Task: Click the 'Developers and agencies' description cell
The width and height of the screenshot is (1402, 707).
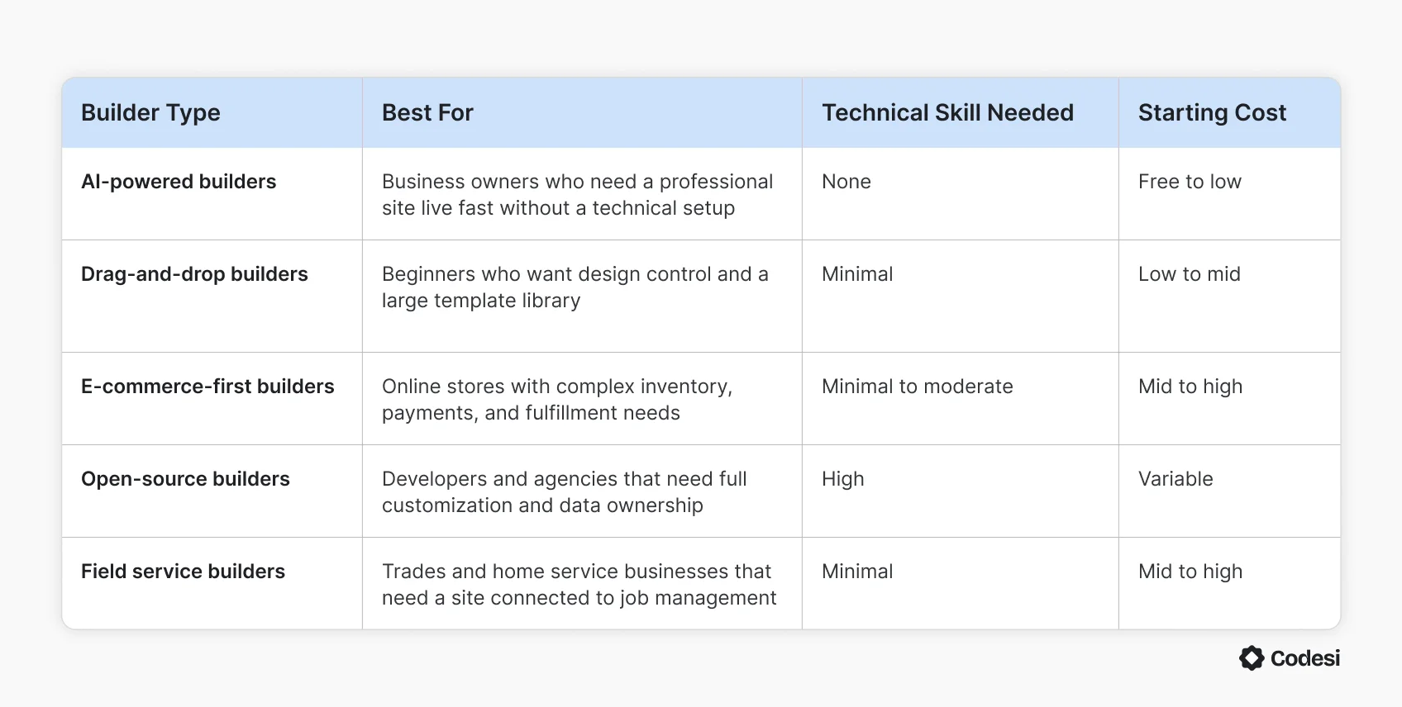Action: tap(564, 492)
